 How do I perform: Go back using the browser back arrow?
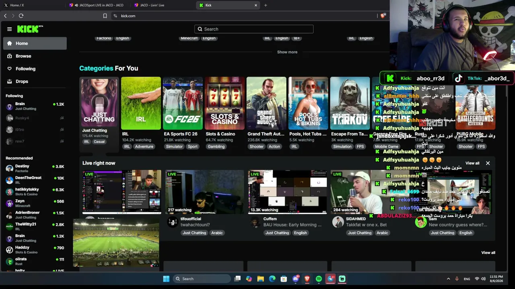[5, 16]
